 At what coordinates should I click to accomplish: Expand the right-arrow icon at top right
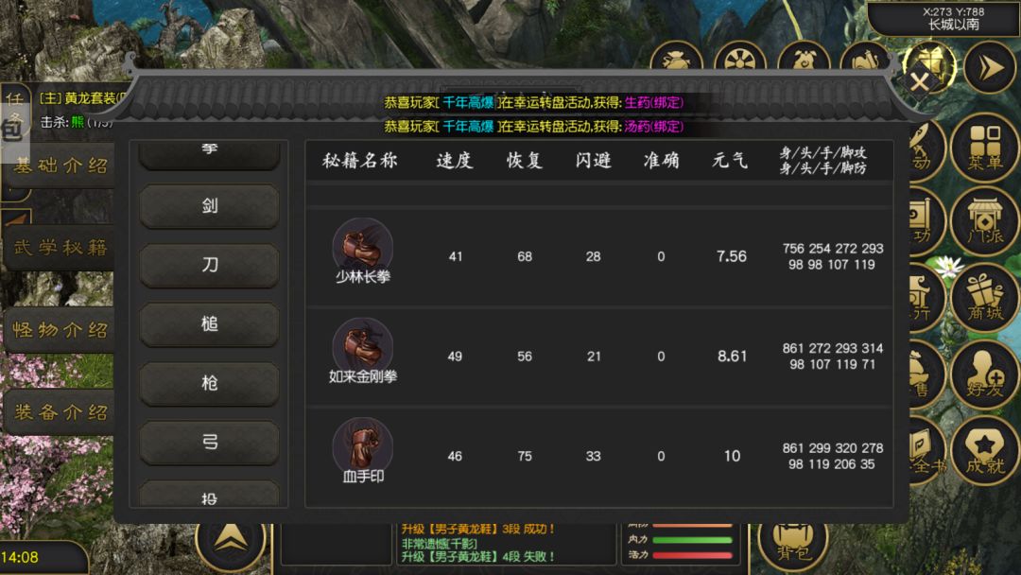989,66
